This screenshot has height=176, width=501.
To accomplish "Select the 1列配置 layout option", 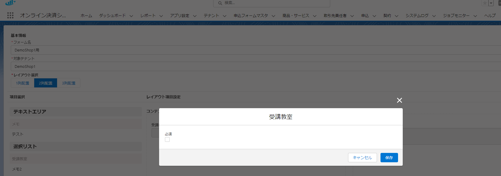I will (x=23, y=83).
